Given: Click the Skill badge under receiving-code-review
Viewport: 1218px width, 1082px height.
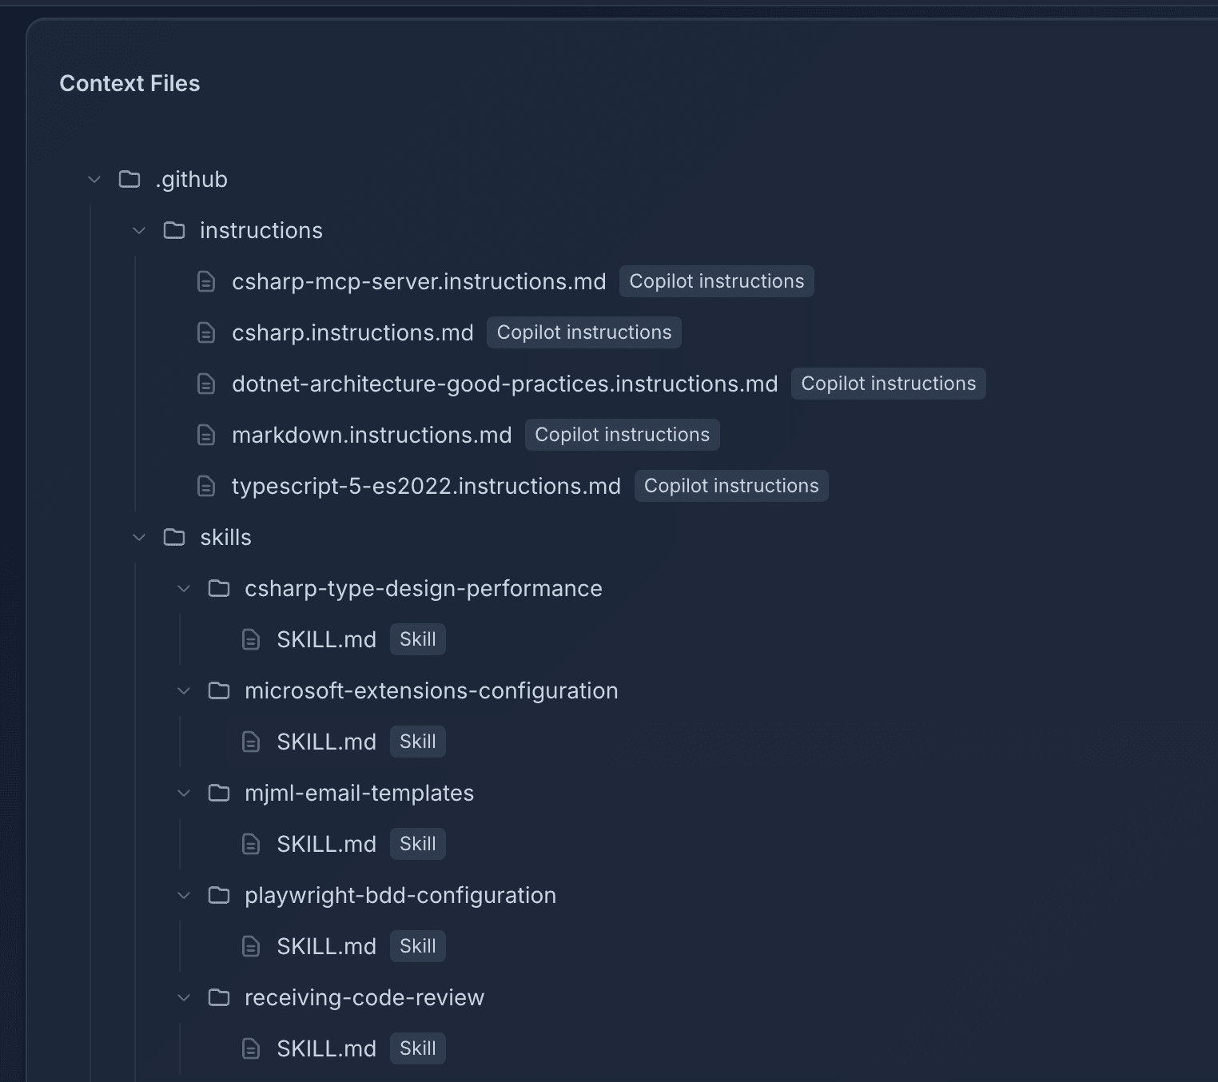Looking at the screenshot, I should [417, 1048].
